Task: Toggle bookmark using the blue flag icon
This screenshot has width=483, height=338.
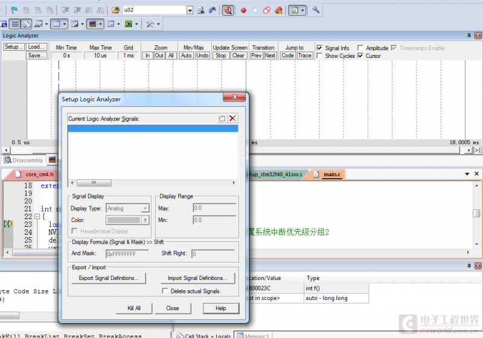Action: pyautogui.click(x=14, y=10)
